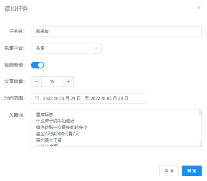Click the start date 2022 年 03 月 21 日

[x=62, y=98]
